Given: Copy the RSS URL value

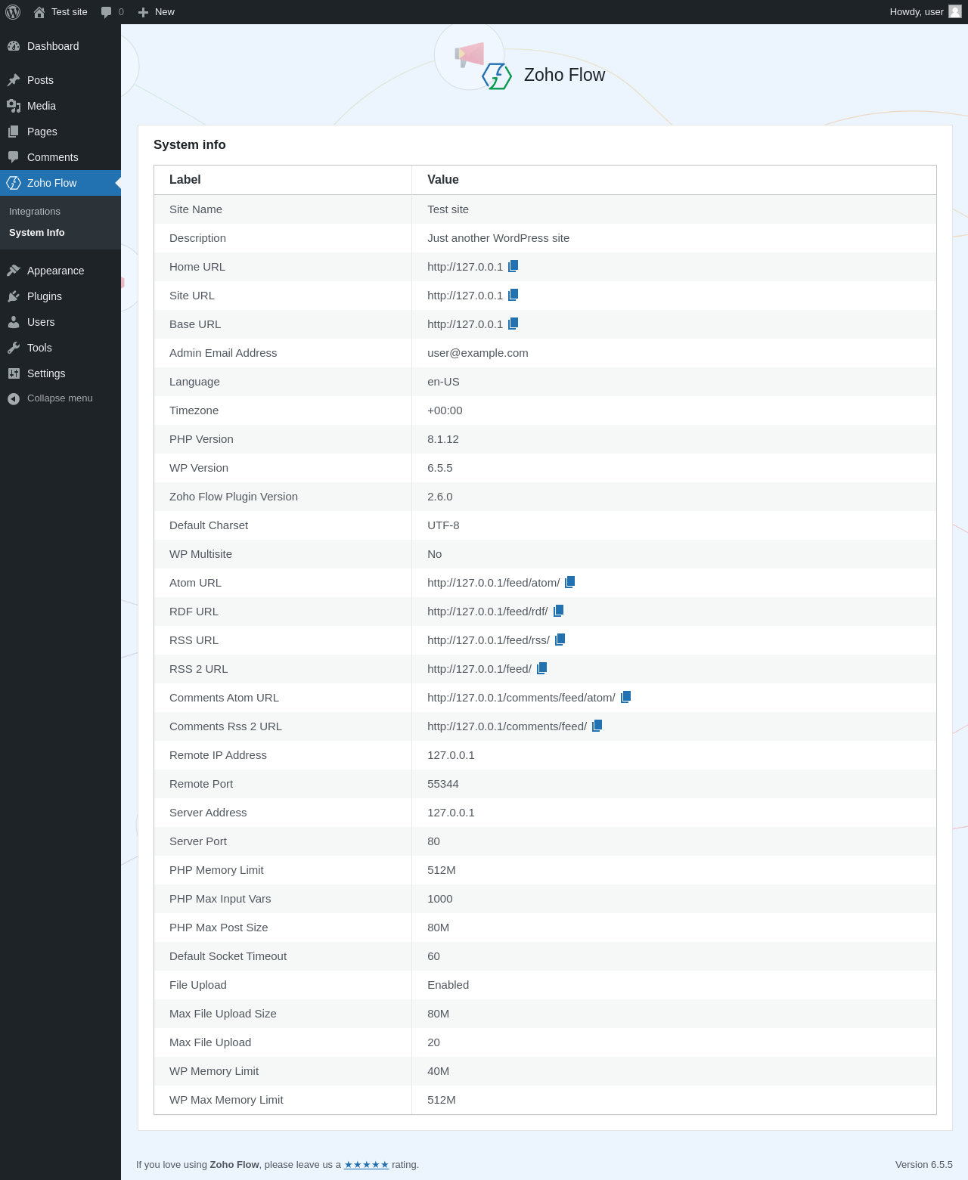Looking at the screenshot, I should [x=560, y=640].
